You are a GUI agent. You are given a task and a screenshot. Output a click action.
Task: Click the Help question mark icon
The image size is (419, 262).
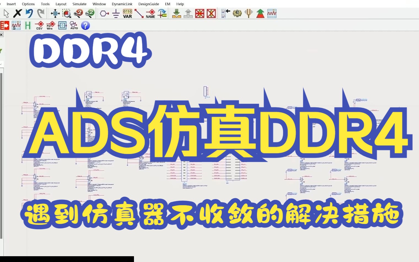pos(85,25)
